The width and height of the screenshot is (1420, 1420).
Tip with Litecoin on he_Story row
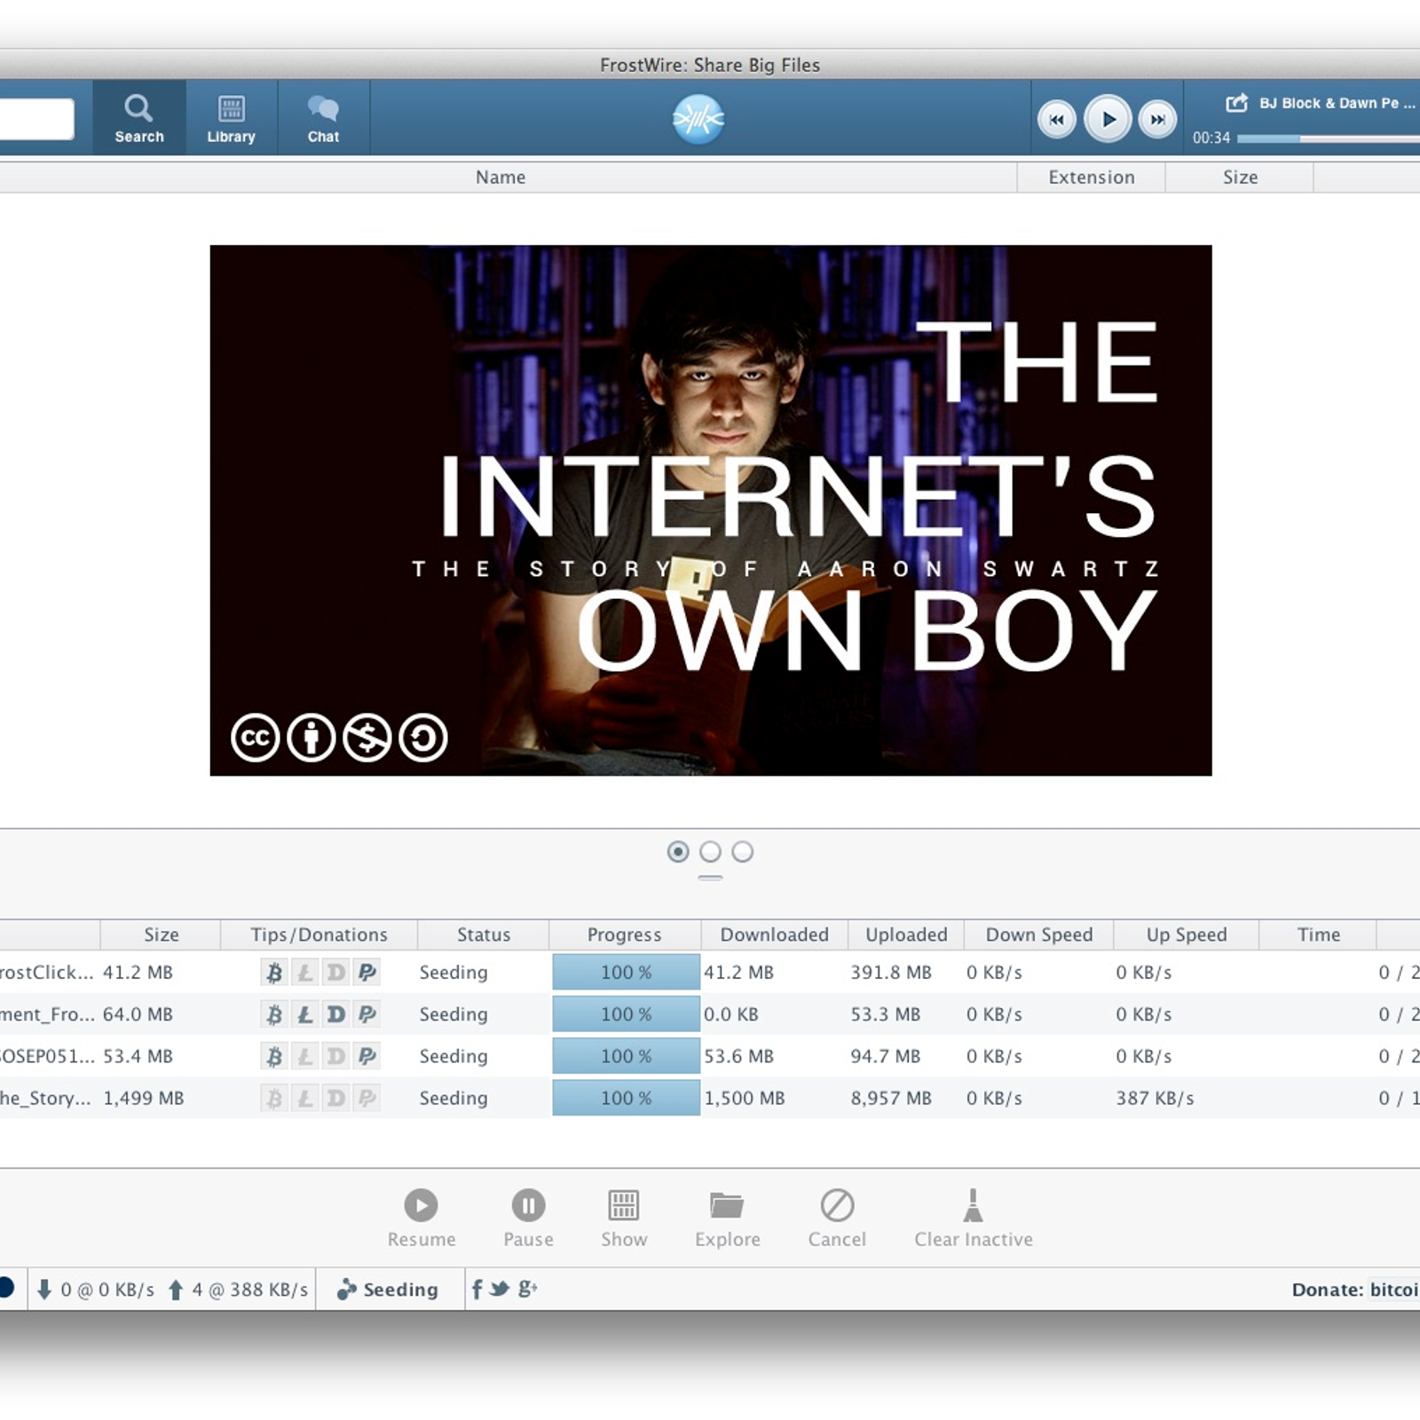pyautogui.click(x=305, y=1099)
